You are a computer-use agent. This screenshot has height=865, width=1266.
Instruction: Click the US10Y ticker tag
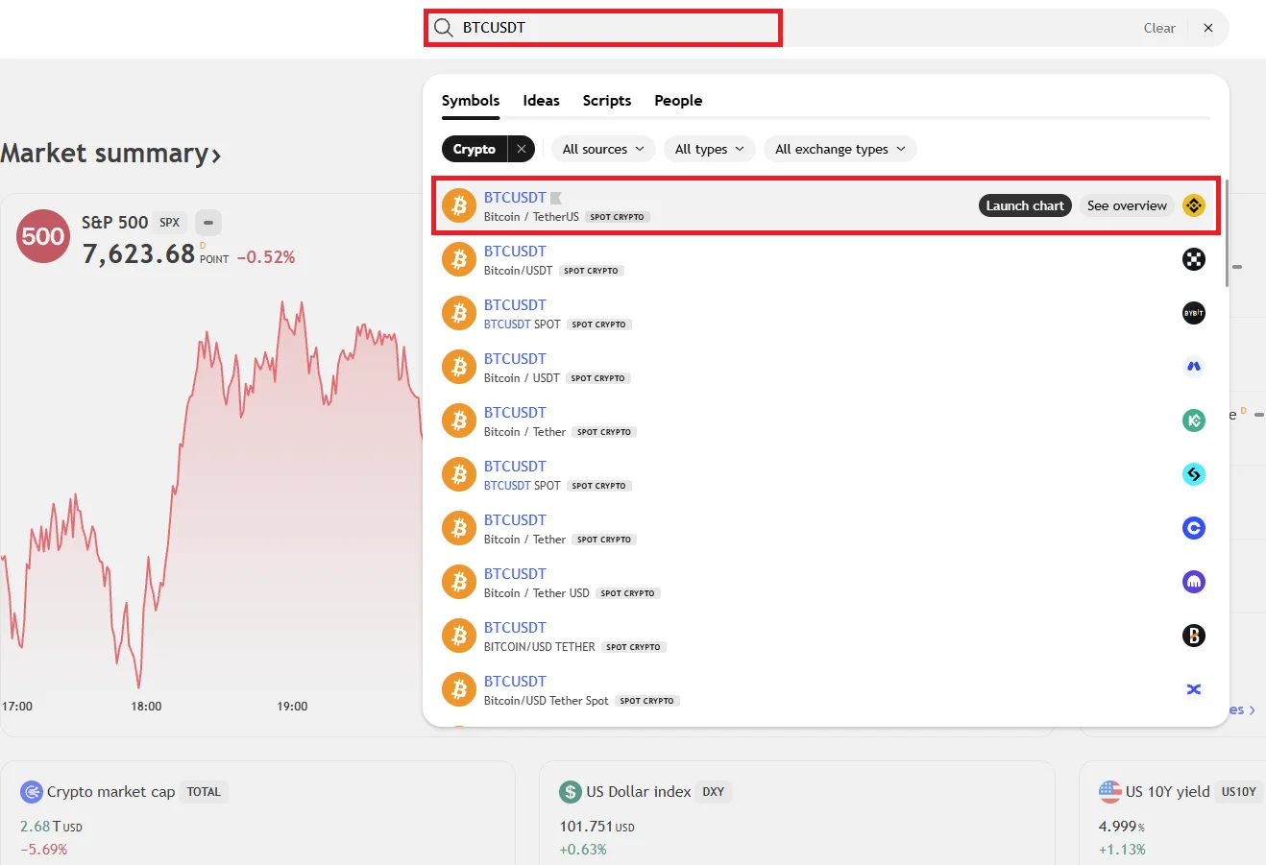[1239, 792]
